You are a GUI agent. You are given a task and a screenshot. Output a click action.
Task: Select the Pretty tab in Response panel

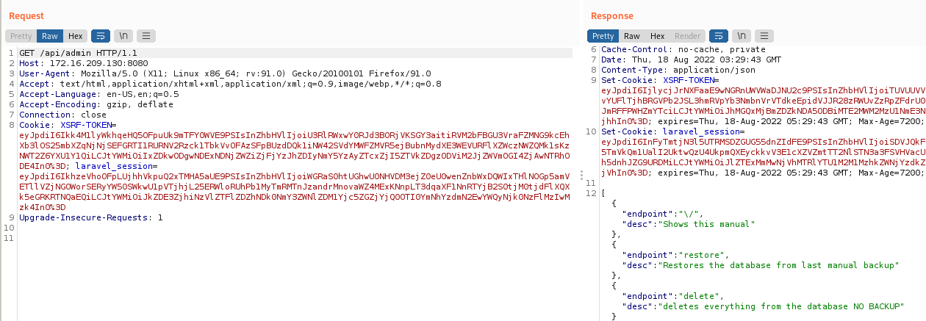tap(603, 36)
